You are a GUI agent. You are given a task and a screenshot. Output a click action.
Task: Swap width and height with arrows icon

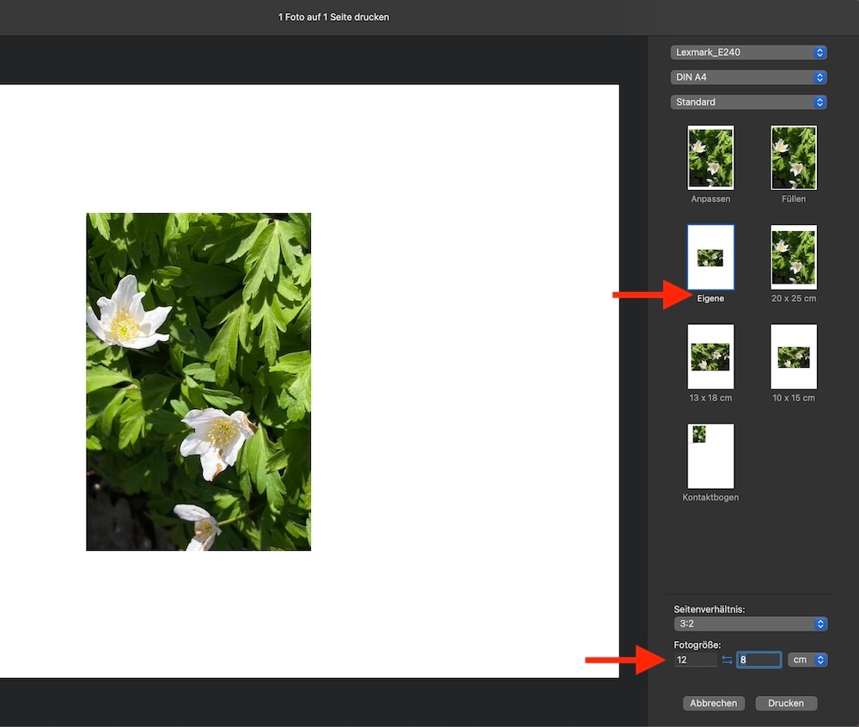tap(727, 660)
